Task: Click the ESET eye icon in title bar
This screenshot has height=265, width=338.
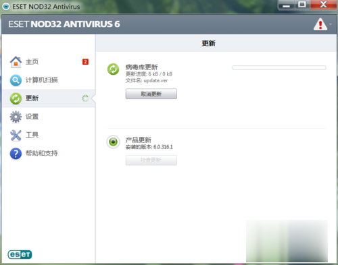Action: click(x=6, y=6)
